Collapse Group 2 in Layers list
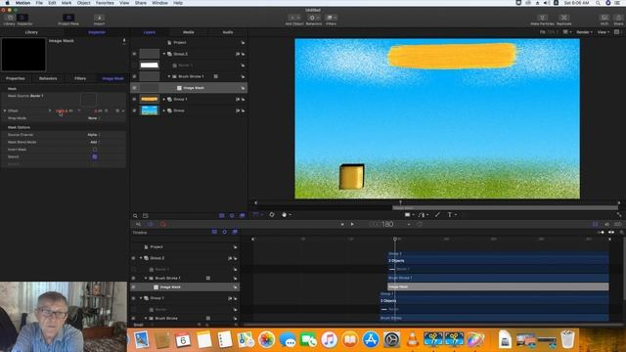The image size is (626, 352). point(164,54)
